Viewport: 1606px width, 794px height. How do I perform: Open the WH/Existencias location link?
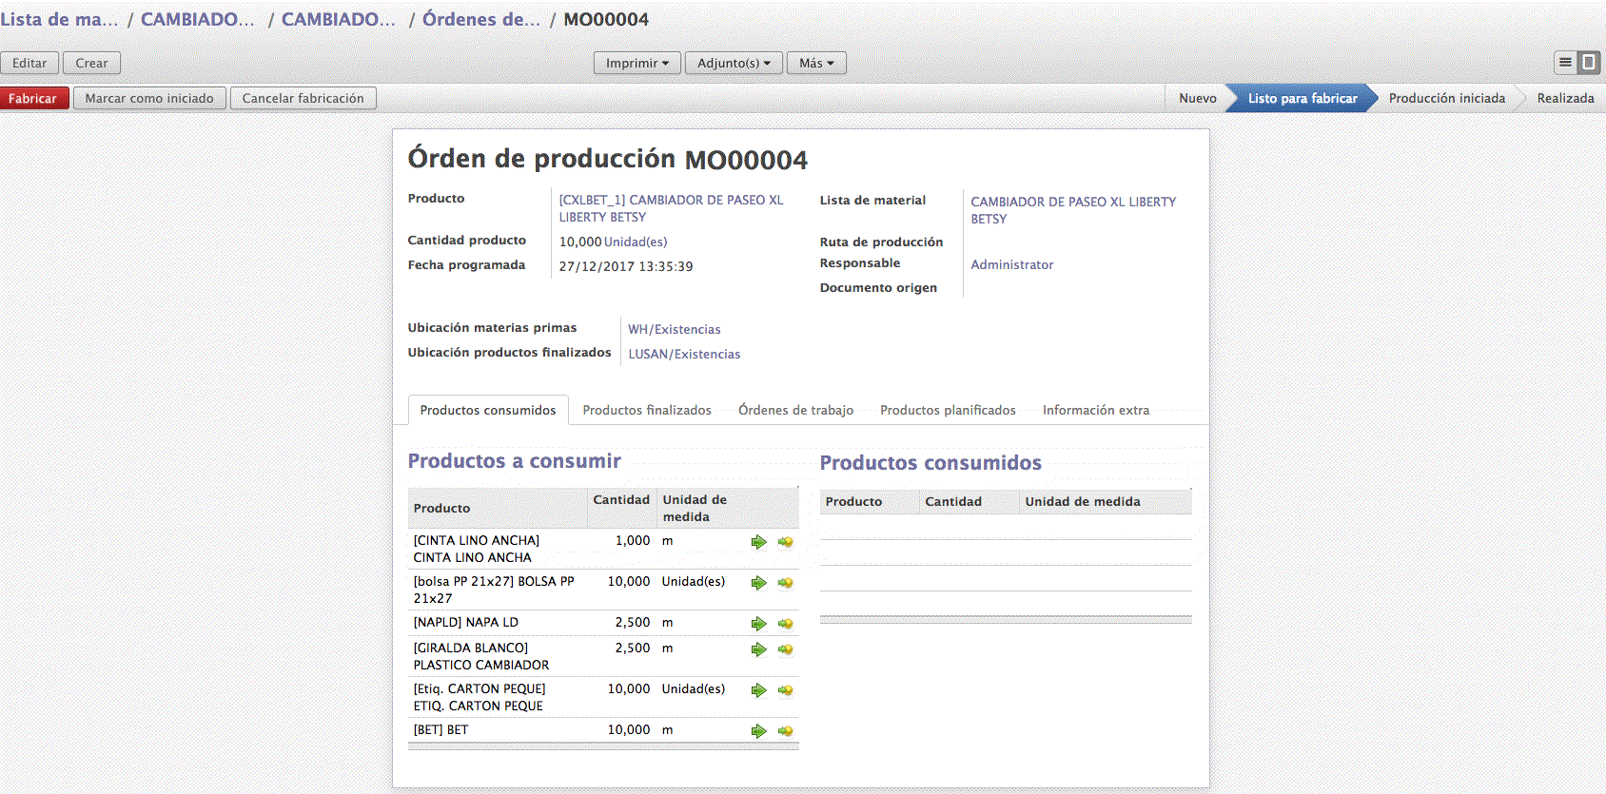point(675,329)
